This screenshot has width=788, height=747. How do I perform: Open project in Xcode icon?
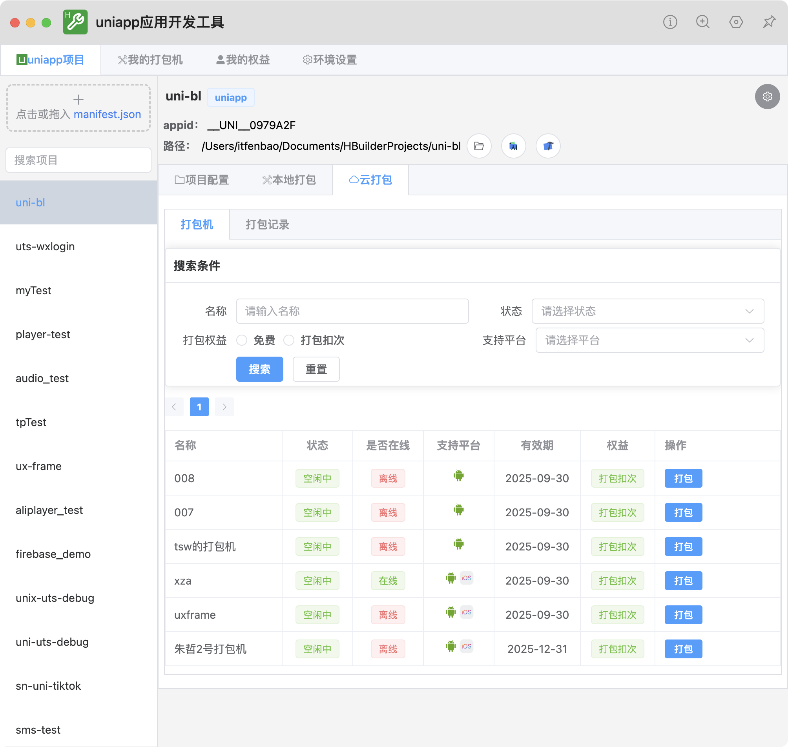[548, 146]
